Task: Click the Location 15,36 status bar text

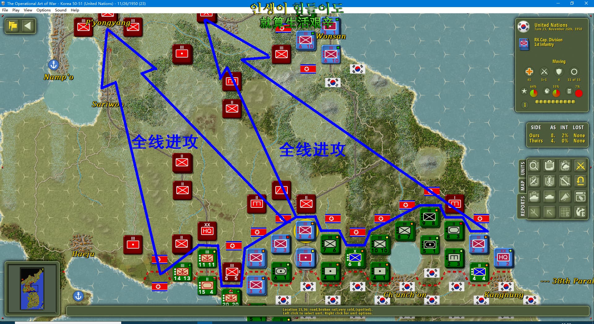Action: [x=328, y=309]
